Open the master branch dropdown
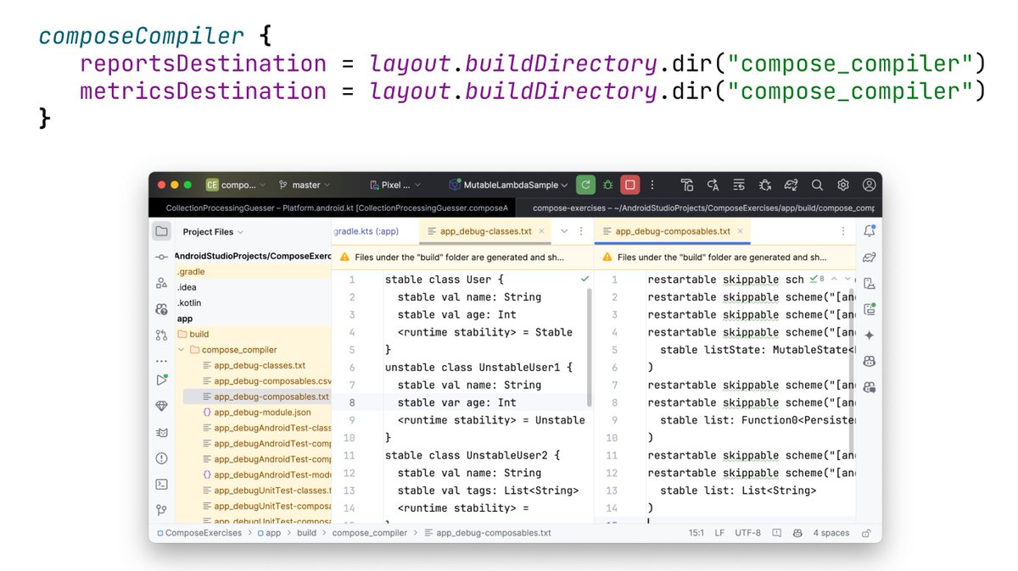1018x571 pixels. (x=305, y=185)
